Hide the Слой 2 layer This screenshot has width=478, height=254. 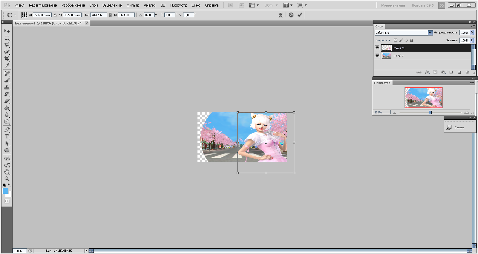[377, 56]
